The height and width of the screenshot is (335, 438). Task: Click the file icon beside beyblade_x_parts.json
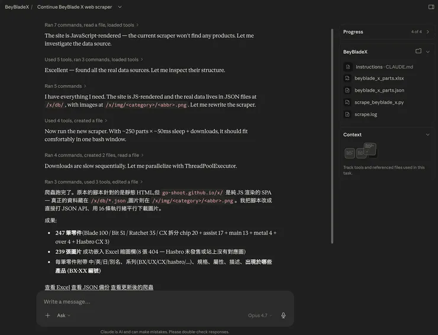347,90
